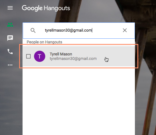156x135 pixels.
Task: Click into the email search field
Action: point(79,31)
